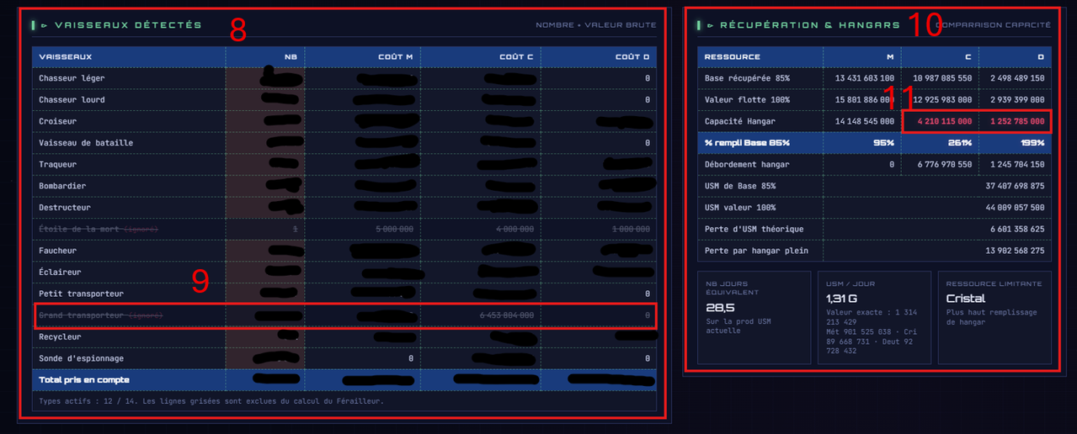Click the Capacité Hangar row label
Viewport: 1077px width, 434px height.
740,121
